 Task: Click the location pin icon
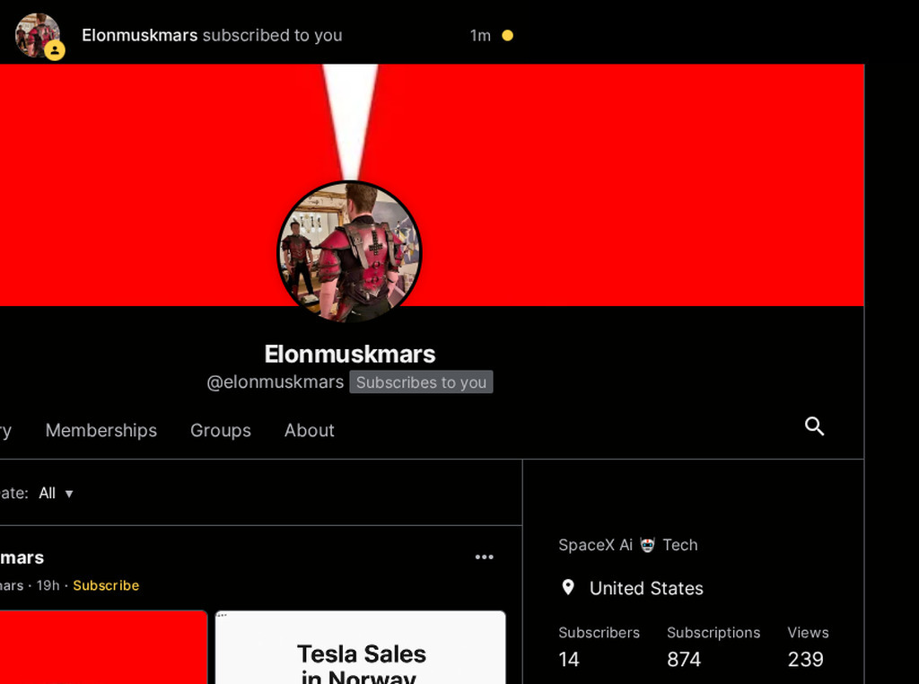[568, 587]
